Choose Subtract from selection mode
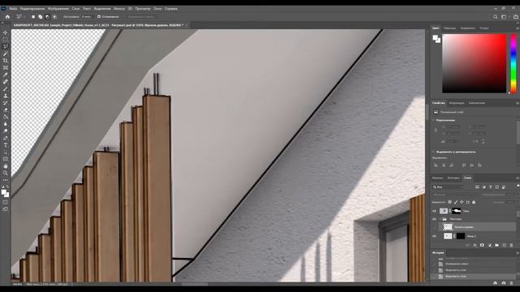Image resolution: width=520 pixels, height=292 pixels. coord(47,16)
